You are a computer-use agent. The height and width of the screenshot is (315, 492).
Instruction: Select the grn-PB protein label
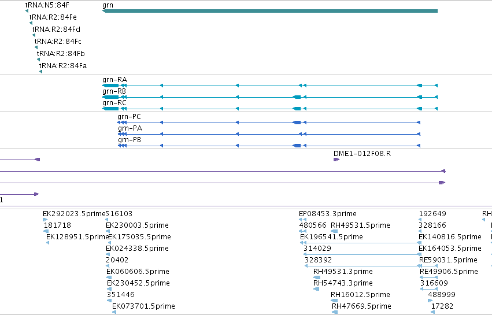(130, 140)
